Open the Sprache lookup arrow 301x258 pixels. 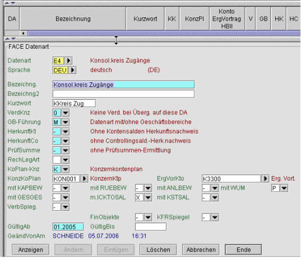(x=72, y=70)
